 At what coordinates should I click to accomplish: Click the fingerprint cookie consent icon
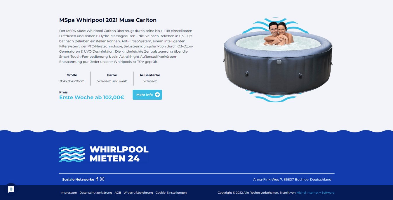point(11,189)
